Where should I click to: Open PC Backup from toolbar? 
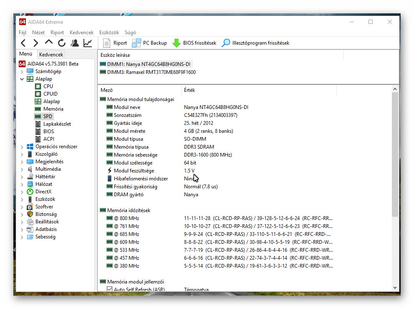point(149,43)
